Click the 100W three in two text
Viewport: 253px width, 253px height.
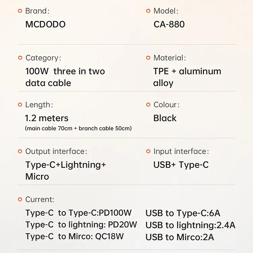coord(65,71)
